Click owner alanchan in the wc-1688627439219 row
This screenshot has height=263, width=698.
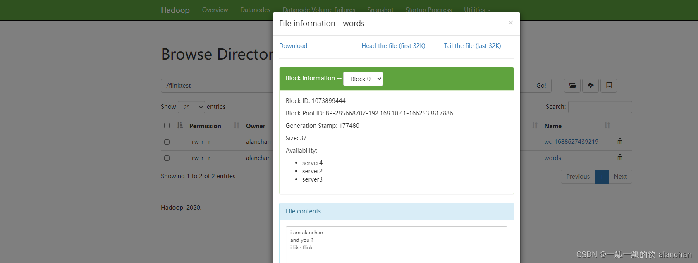coord(258,142)
